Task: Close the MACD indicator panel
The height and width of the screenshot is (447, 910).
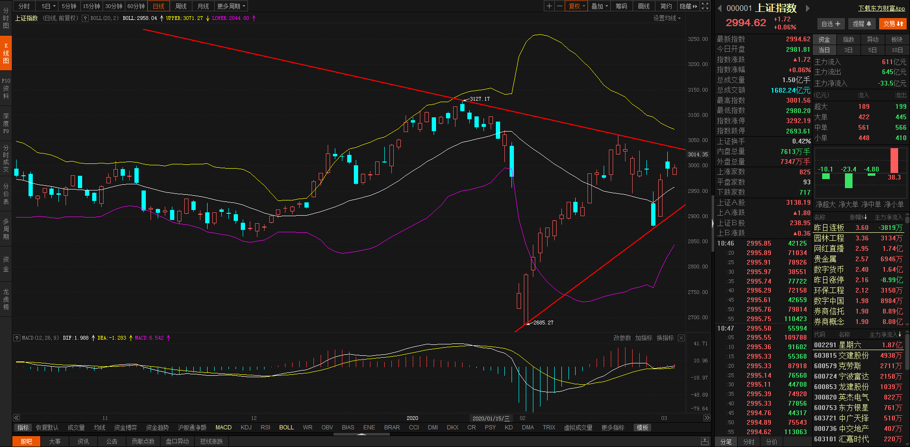Action: click(681, 338)
